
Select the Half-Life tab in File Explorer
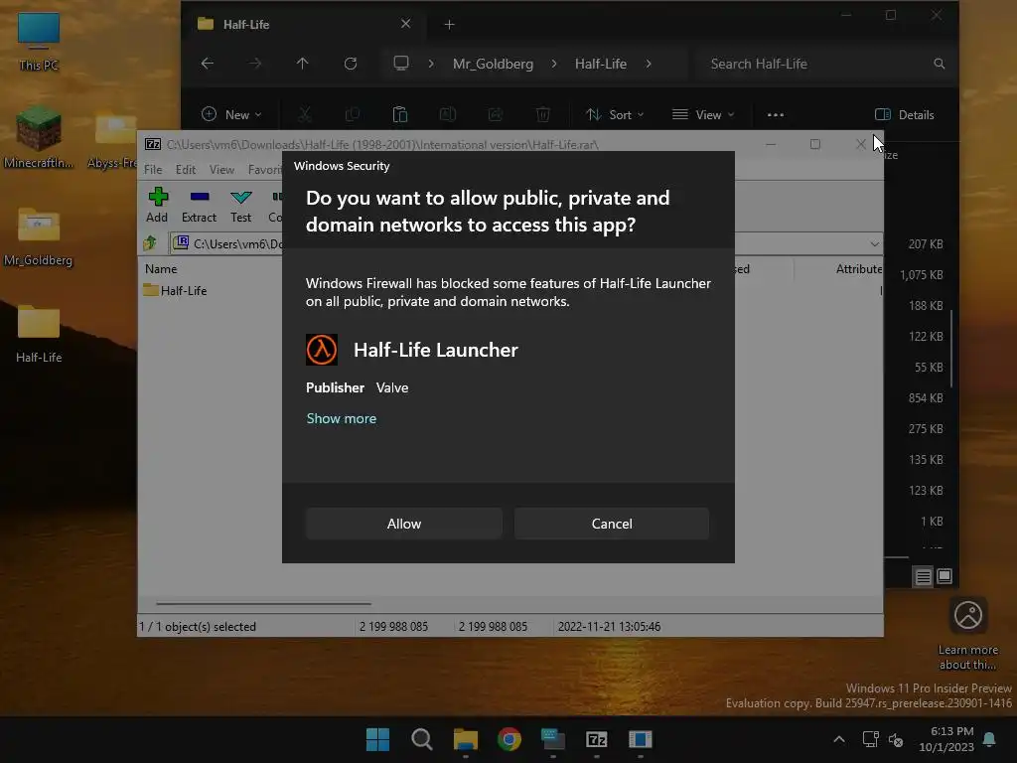coord(303,24)
